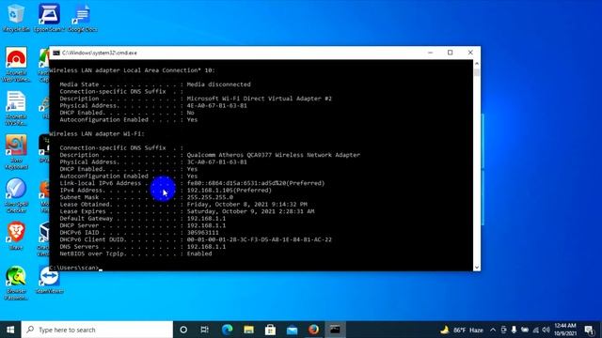Click 'Qualcomm Atheros QCA9377 Wireless Network Adapter' text

pyautogui.click(x=274, y=155)
